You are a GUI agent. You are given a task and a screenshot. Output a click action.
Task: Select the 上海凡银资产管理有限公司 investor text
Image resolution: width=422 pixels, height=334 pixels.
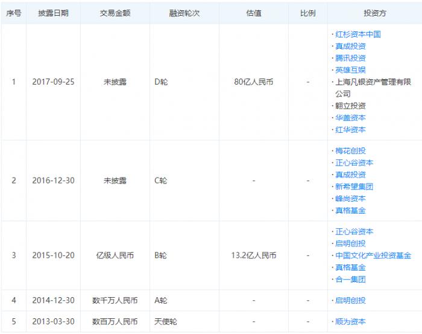[x=373, y=88]
